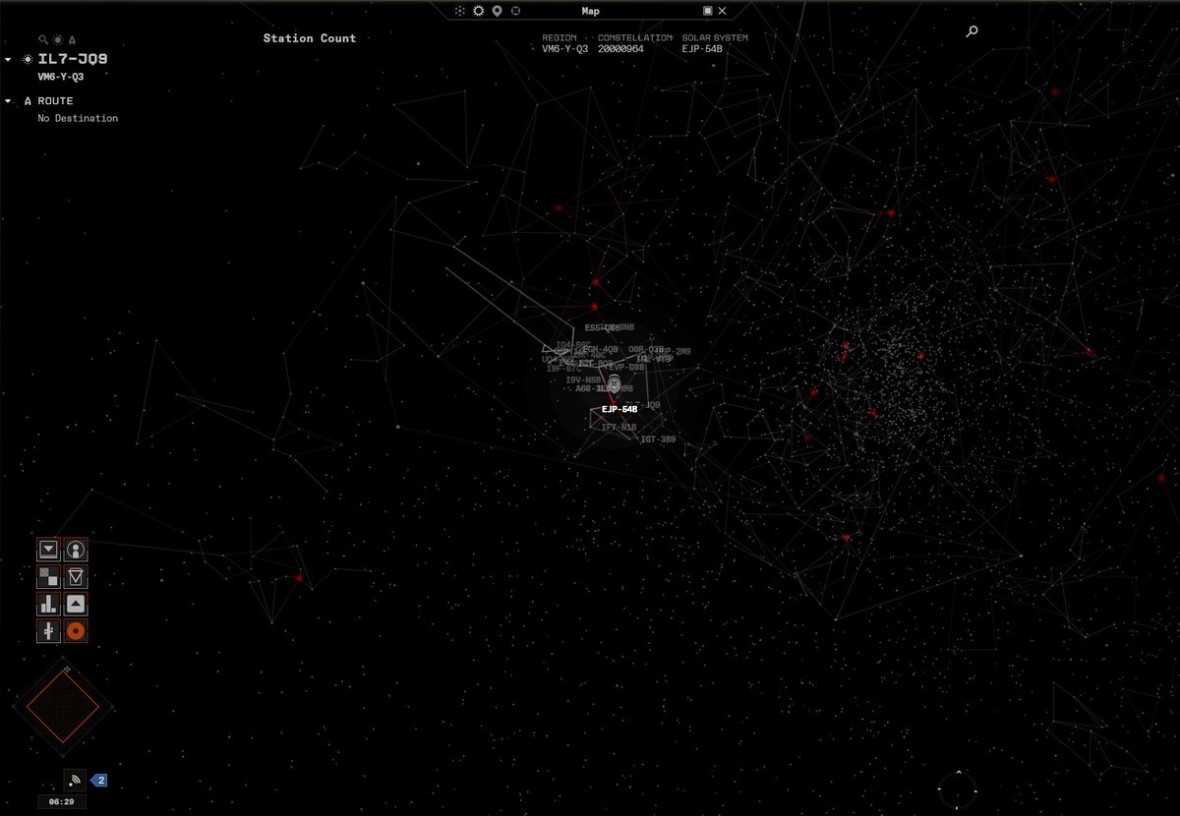Toggle the map window fullscreen square icon
The height and width of the screenshot is (816, 1180).
[707, 11]
